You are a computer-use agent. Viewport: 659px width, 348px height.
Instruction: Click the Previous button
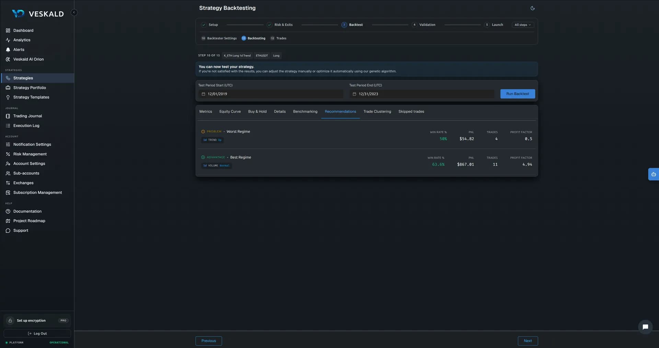pos(209,341)
